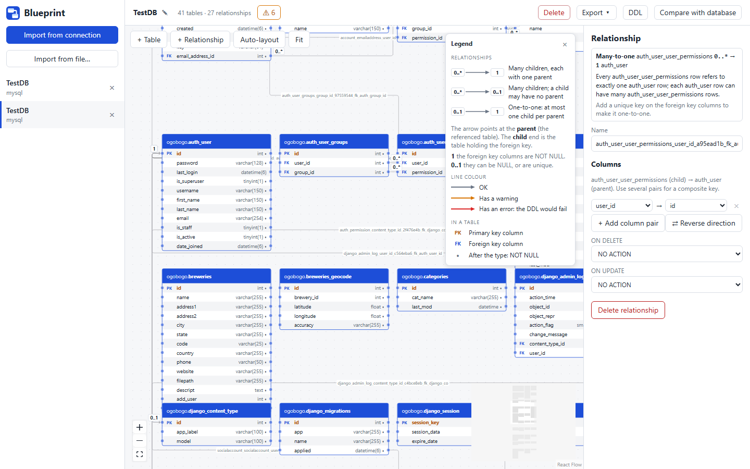750x469 pixels.
Task: Select the ogobogo.auth_user_groups table header
Action: point(334,142)
